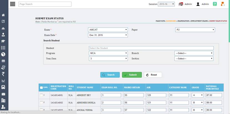Open the Exam dropdown showing AMCAT
Viewport: 230px width, 114px height.
click(x=108, y=30)
